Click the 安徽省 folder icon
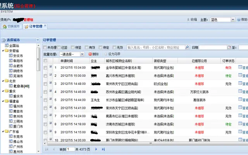This screenshot has height=155, width=248. (7, 51)
